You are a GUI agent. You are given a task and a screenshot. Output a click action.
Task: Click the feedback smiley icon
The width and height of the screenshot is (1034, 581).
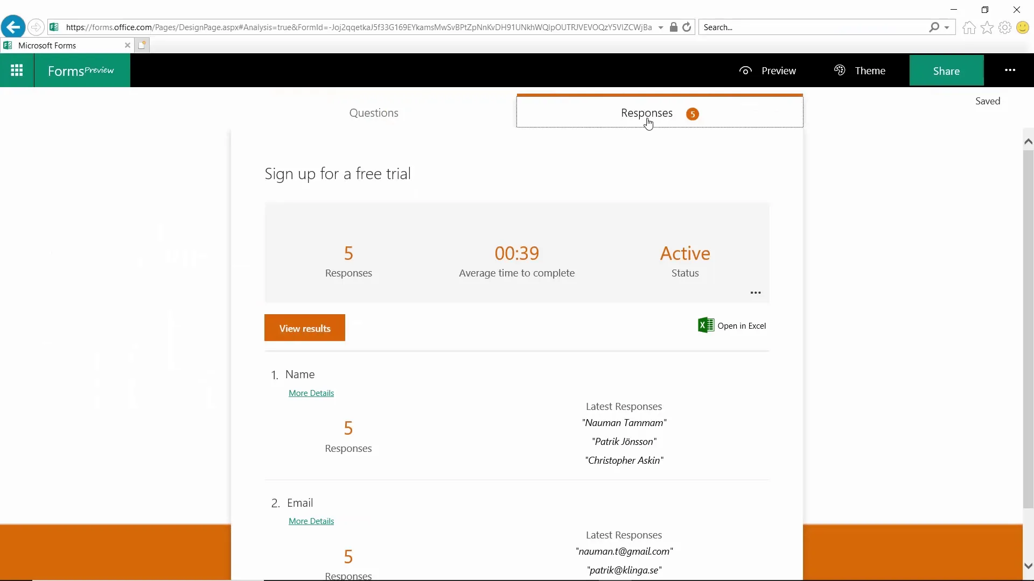tap(1023, 27)
